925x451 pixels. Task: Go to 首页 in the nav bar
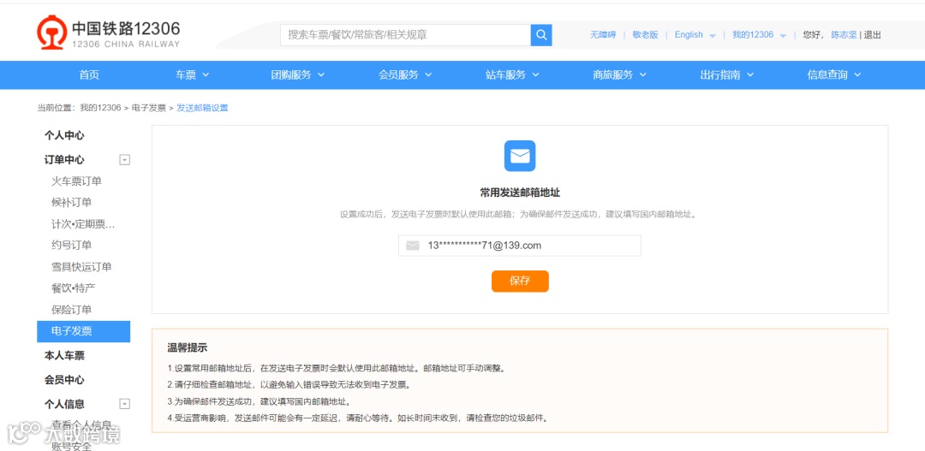click(x=89, y=74)
